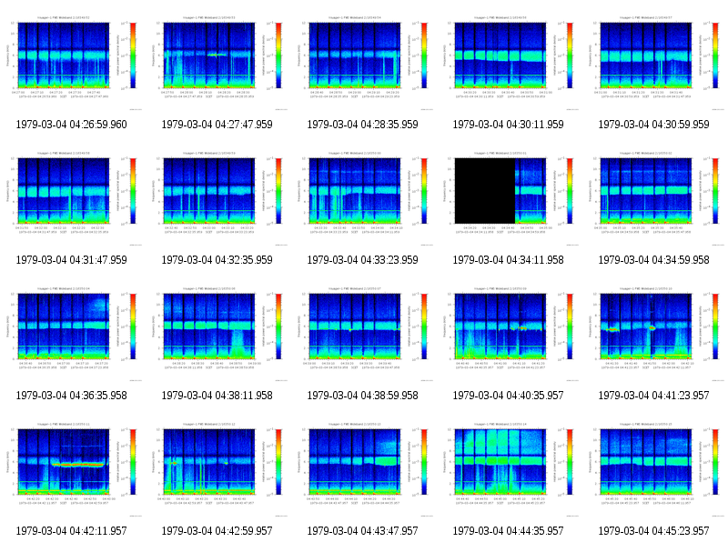Click caption 1979-03-04 04:33:23.959

point(362,260)
